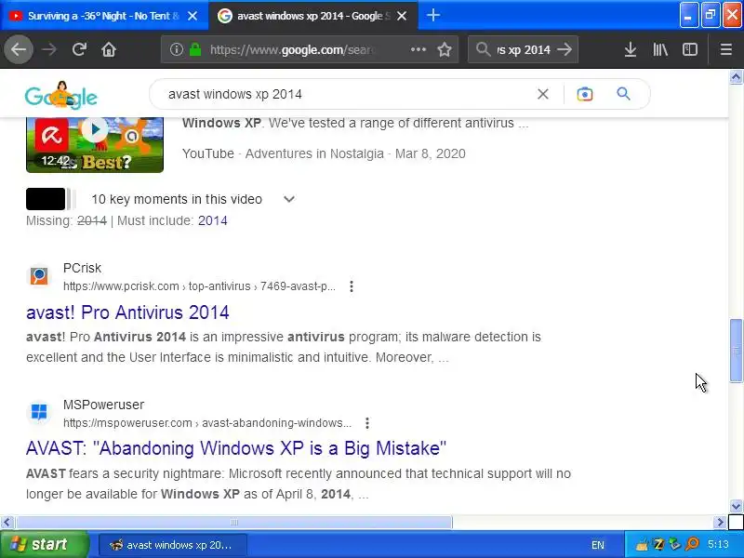Click the green padlock security icon
This screenshot has height=558, width=744.
click(x=195, y=49)
